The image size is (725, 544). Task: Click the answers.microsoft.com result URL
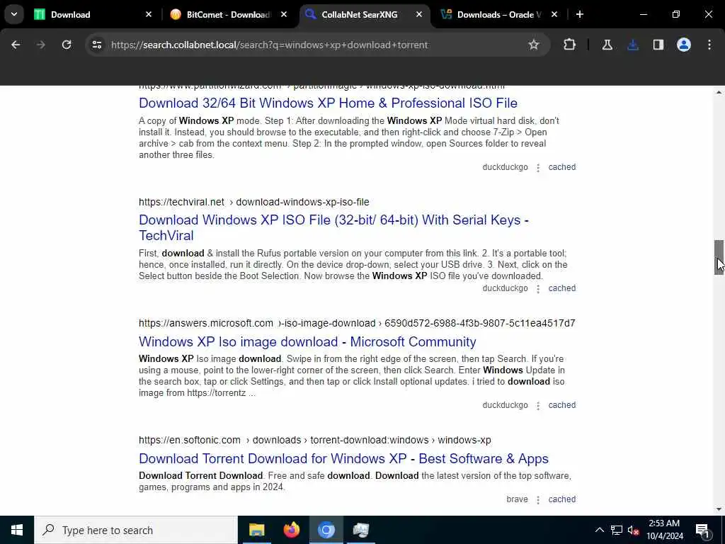tap(357, 323)
